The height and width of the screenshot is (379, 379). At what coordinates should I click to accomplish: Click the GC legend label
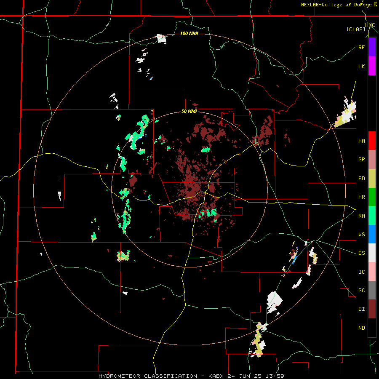click(361, 291)
